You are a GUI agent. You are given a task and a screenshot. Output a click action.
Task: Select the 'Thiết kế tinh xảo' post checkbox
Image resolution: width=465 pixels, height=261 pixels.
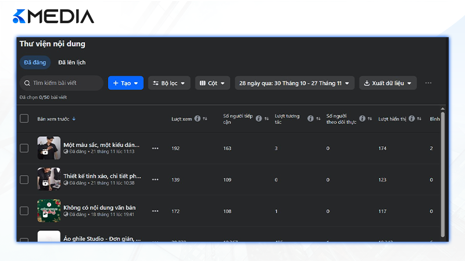click(24, 180)
